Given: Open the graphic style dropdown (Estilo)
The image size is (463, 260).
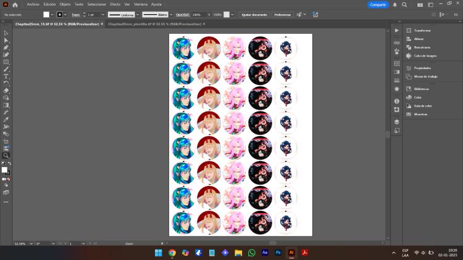Looking at the screenshot, I should coord(232,15).
